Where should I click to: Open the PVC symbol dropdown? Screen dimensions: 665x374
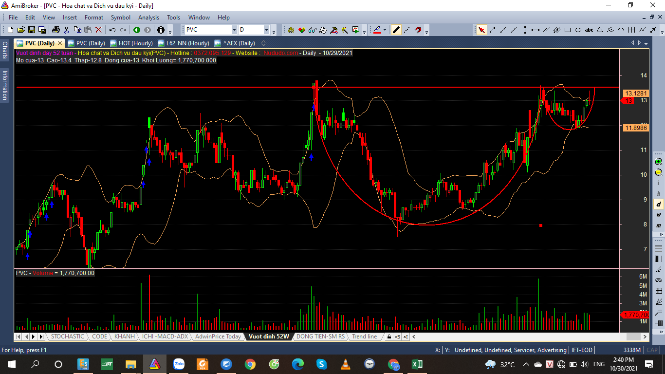point(234,30)
